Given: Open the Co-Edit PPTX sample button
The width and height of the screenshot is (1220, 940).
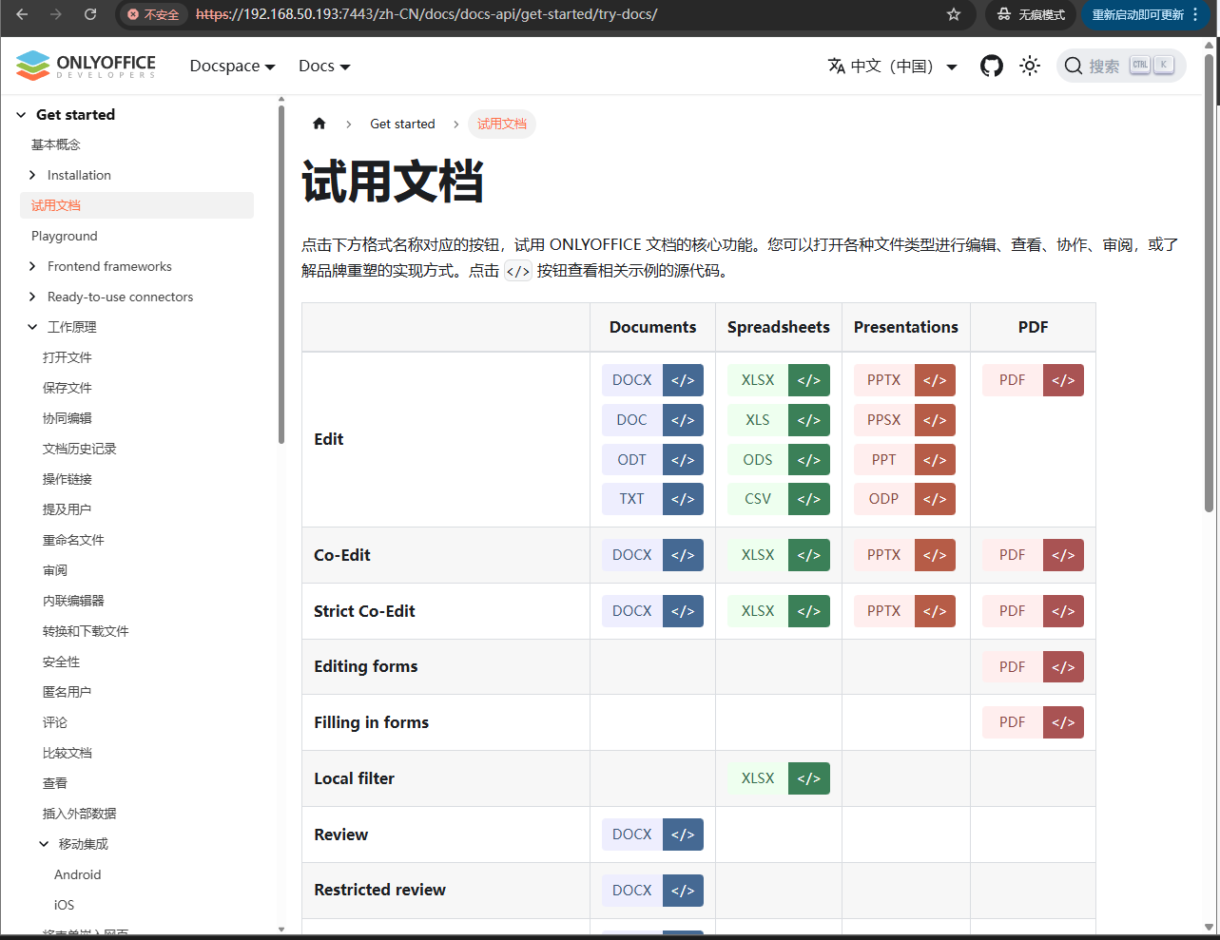Looking at the screenshot, I should click(884, 555).
